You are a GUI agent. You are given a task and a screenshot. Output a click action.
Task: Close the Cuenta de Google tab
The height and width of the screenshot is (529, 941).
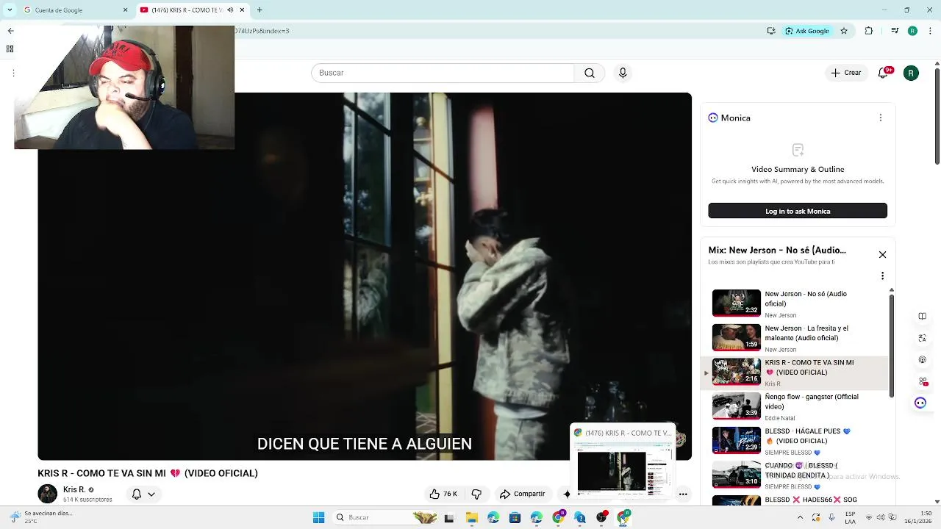pyautogui.click(x=125, y=10)
